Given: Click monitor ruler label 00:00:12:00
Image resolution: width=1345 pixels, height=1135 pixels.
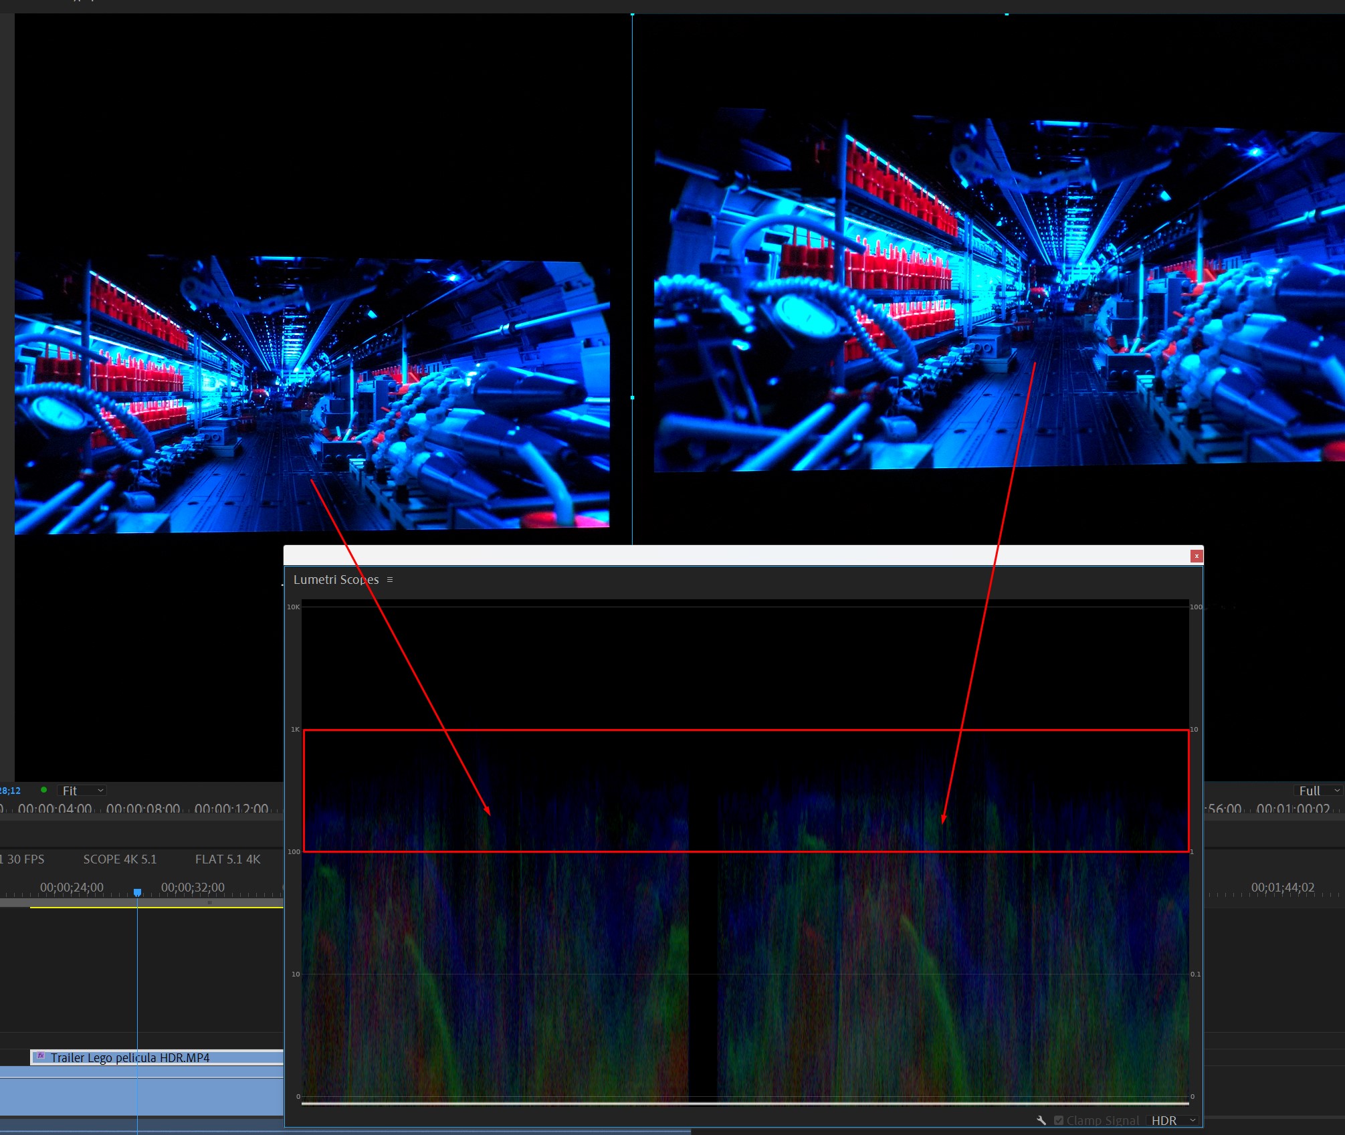Looking at the screenshot, I should point(231,809).
